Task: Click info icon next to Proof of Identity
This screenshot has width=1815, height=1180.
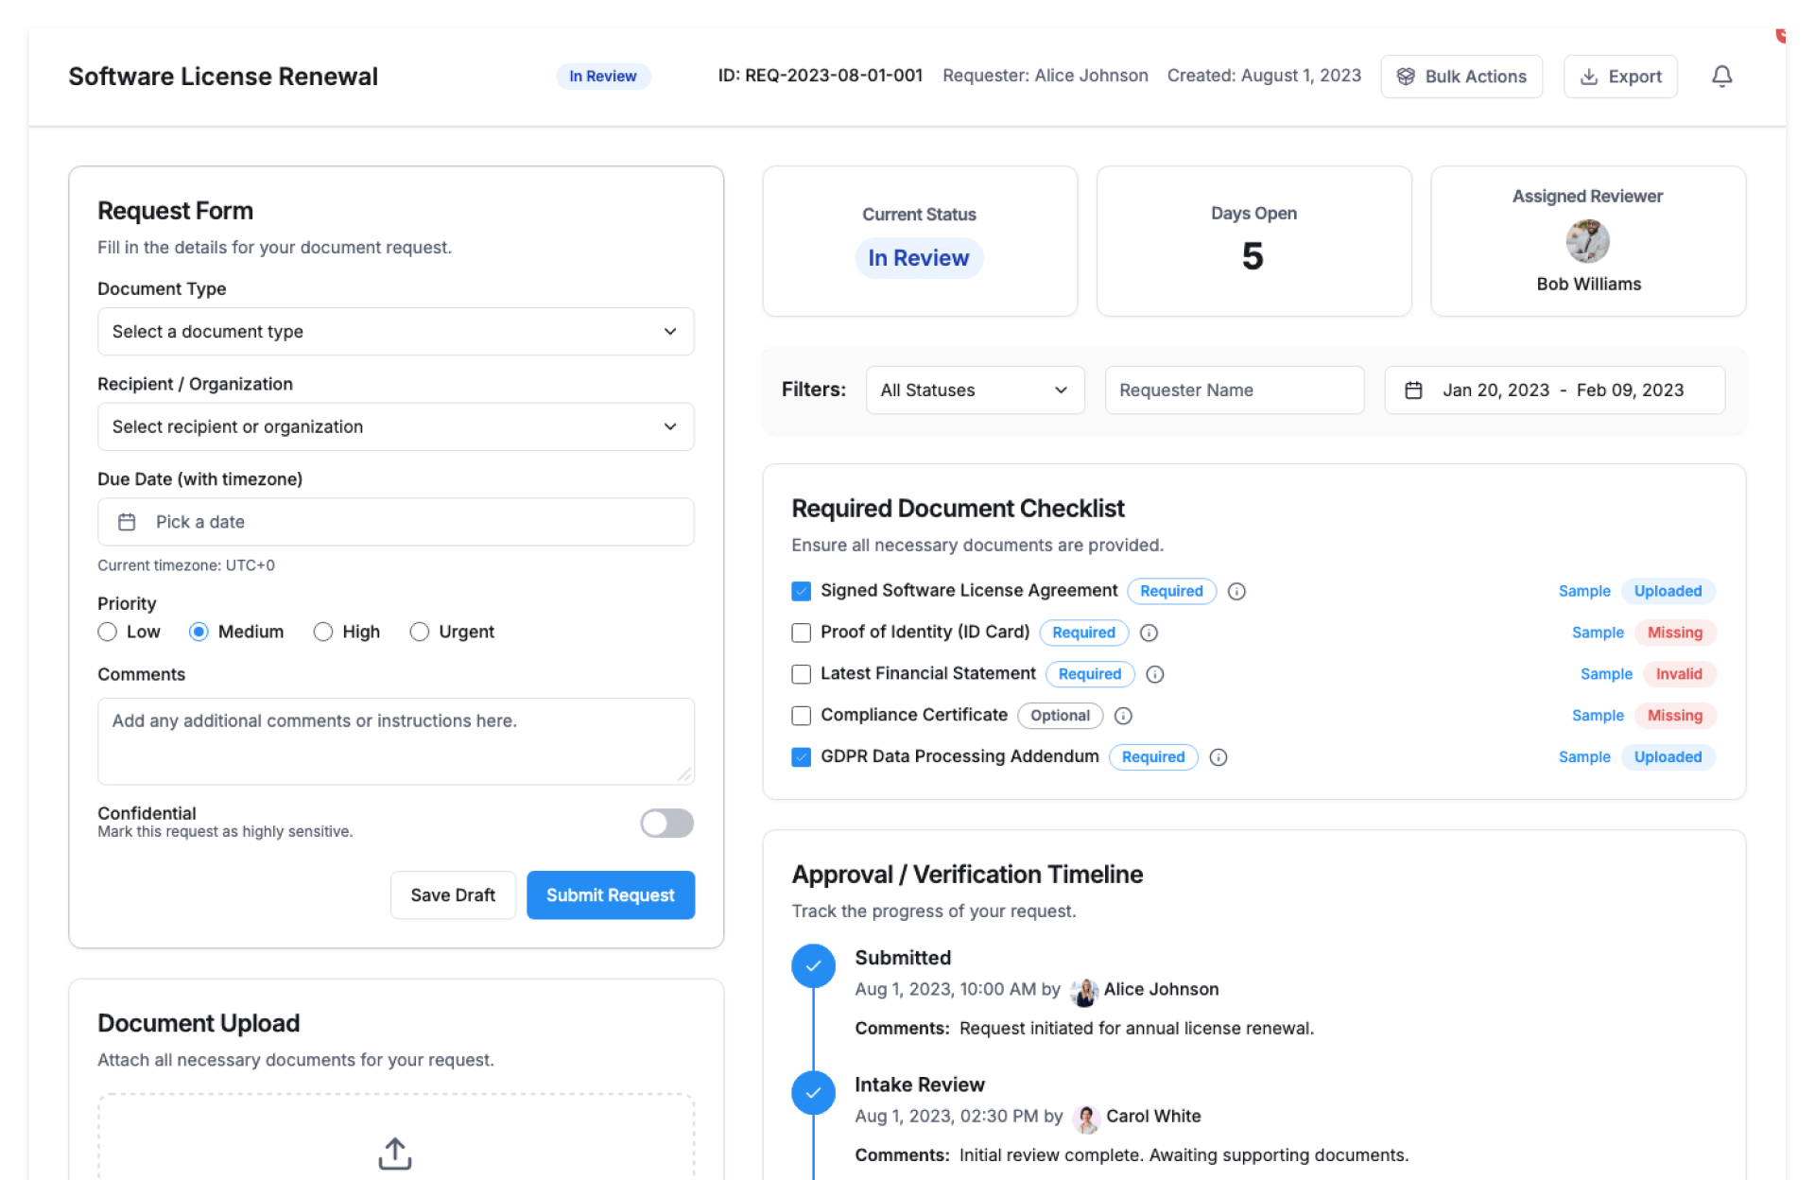Action: pos(1149,633)
